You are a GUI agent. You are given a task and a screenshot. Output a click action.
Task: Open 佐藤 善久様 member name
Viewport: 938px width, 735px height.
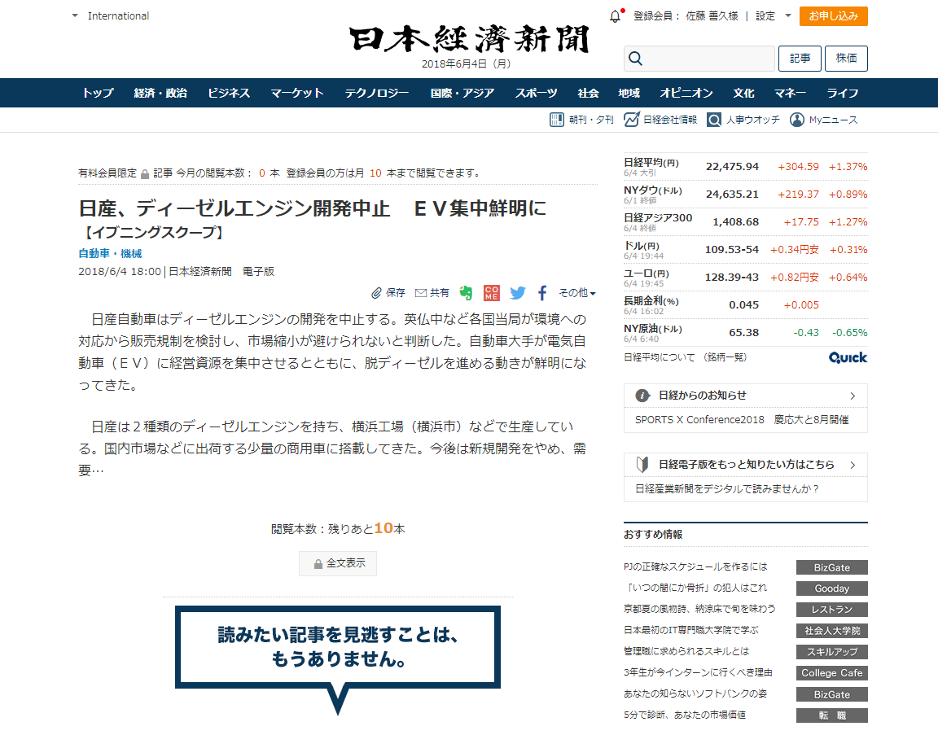[x=712, y=16]
